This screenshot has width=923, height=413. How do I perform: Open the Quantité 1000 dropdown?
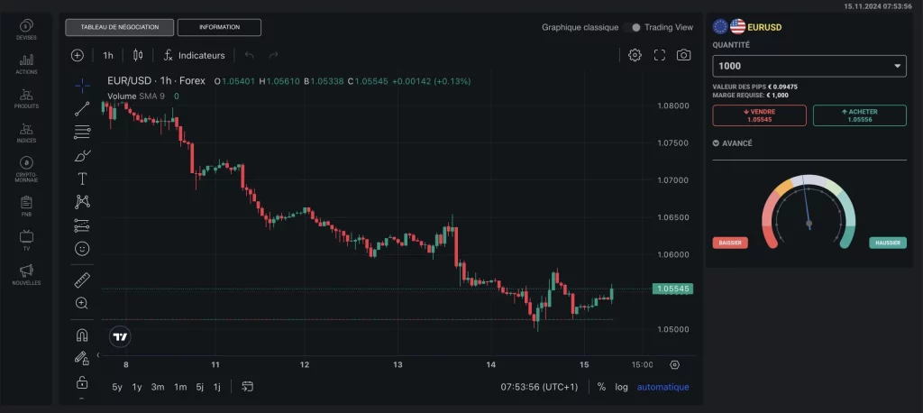click(809, 66)
